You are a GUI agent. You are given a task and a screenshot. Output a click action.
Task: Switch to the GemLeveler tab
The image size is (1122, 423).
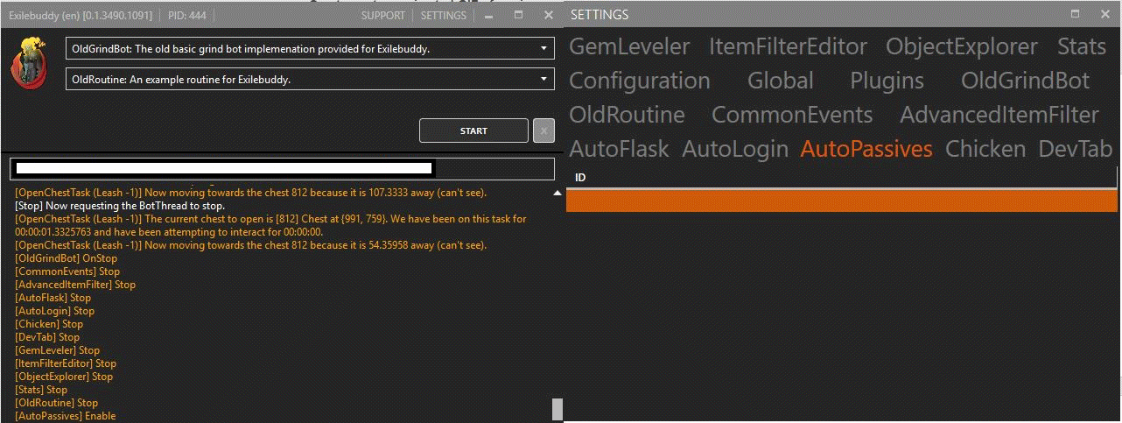click(629, 46)
